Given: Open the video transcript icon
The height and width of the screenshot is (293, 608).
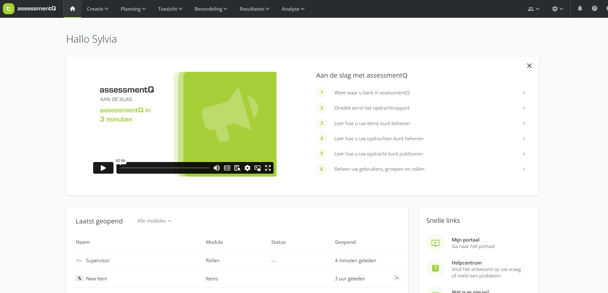Looking at the screenshot, I should (x=237, y=168).
